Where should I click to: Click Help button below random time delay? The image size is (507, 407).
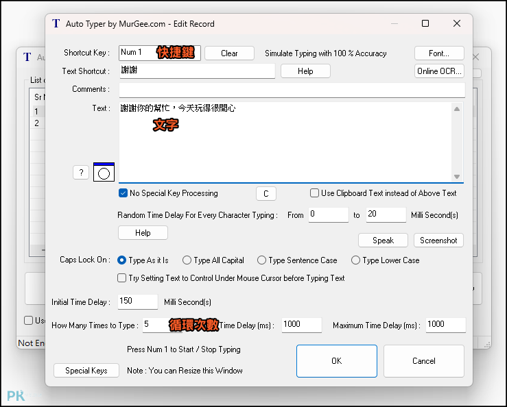click(143, 233)
